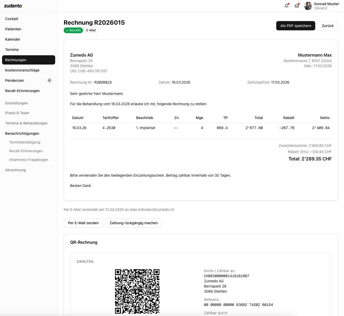344x316 pixels.
Task: Go to Recall-Erinnerungen main item
Action: tap(28, 91)
